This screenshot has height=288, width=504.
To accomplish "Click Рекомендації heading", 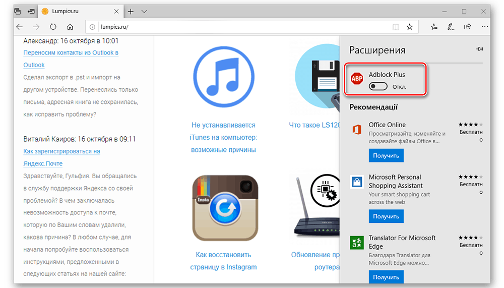I will click(373, 107).
